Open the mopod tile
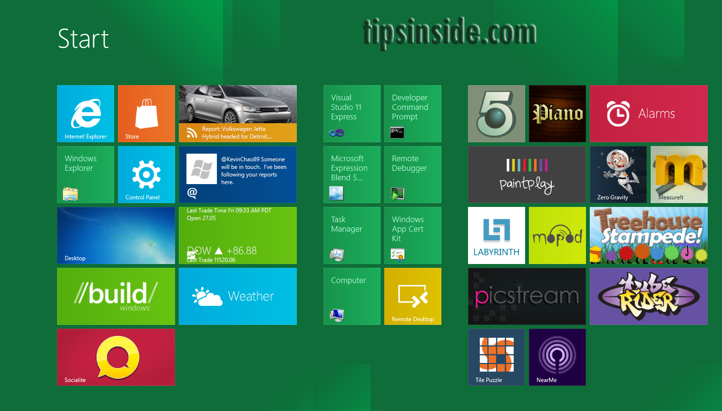The image size is (722, 411). [557, 235]
